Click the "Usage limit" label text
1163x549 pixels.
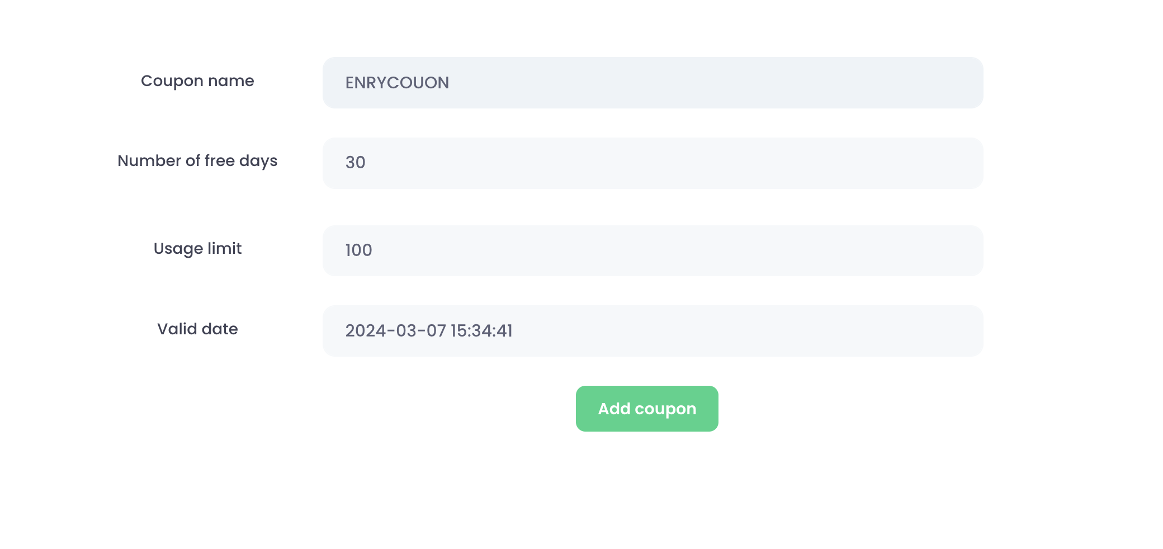[x=197, y=248]
